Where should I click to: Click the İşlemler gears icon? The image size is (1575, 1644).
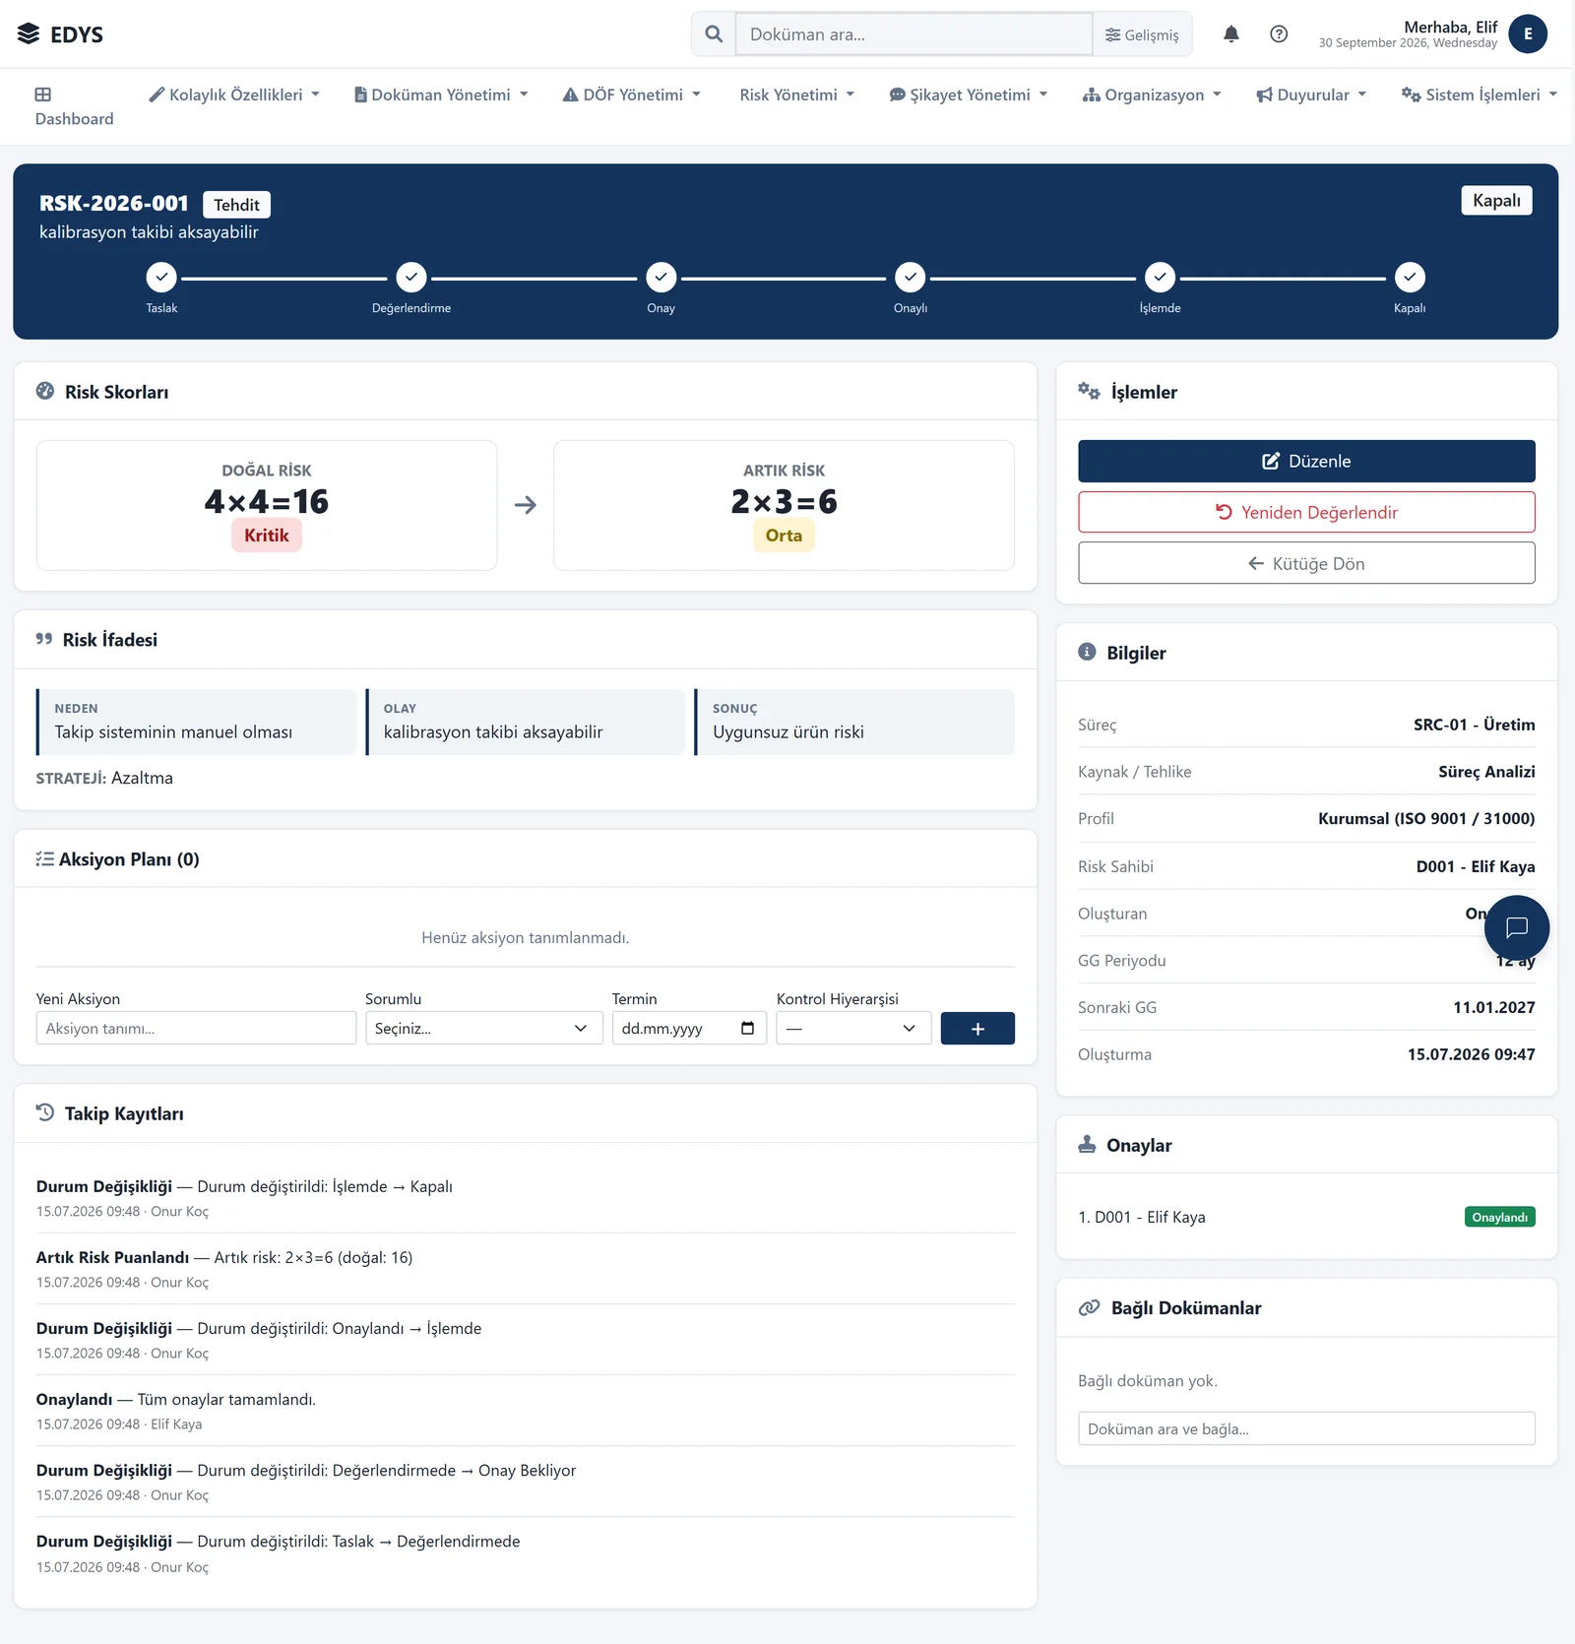pyautogui.click(x=1089, y=391)
